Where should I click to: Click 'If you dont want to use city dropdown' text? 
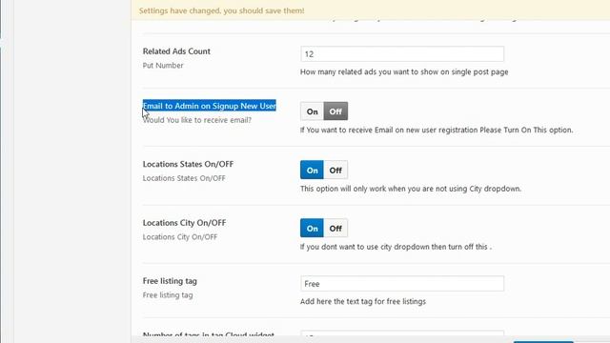(396, 247)
